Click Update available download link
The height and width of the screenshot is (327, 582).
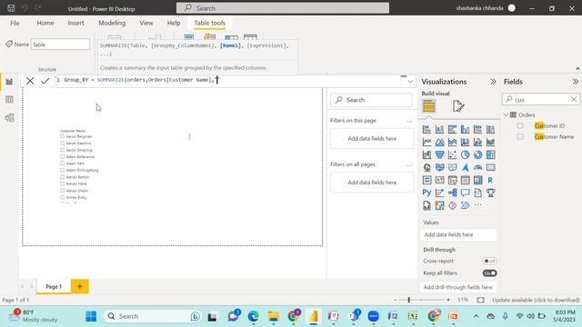click(536, 300)
